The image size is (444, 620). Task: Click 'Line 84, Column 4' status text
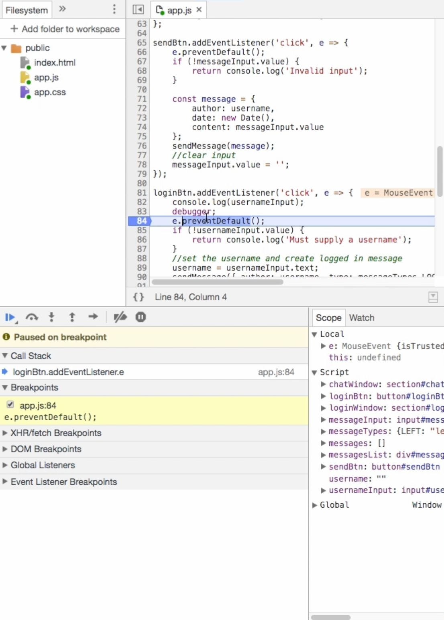point(191,297)
